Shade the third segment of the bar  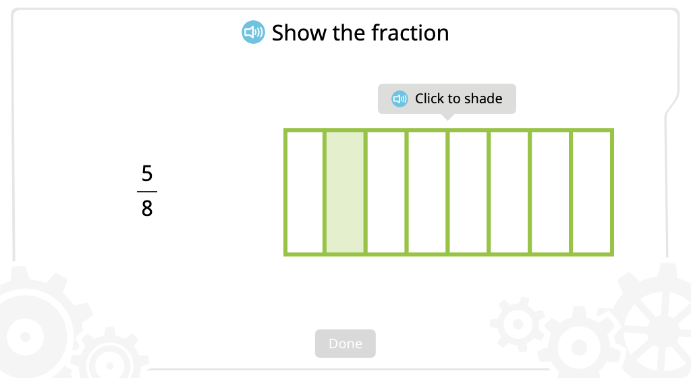click(386, 192)
